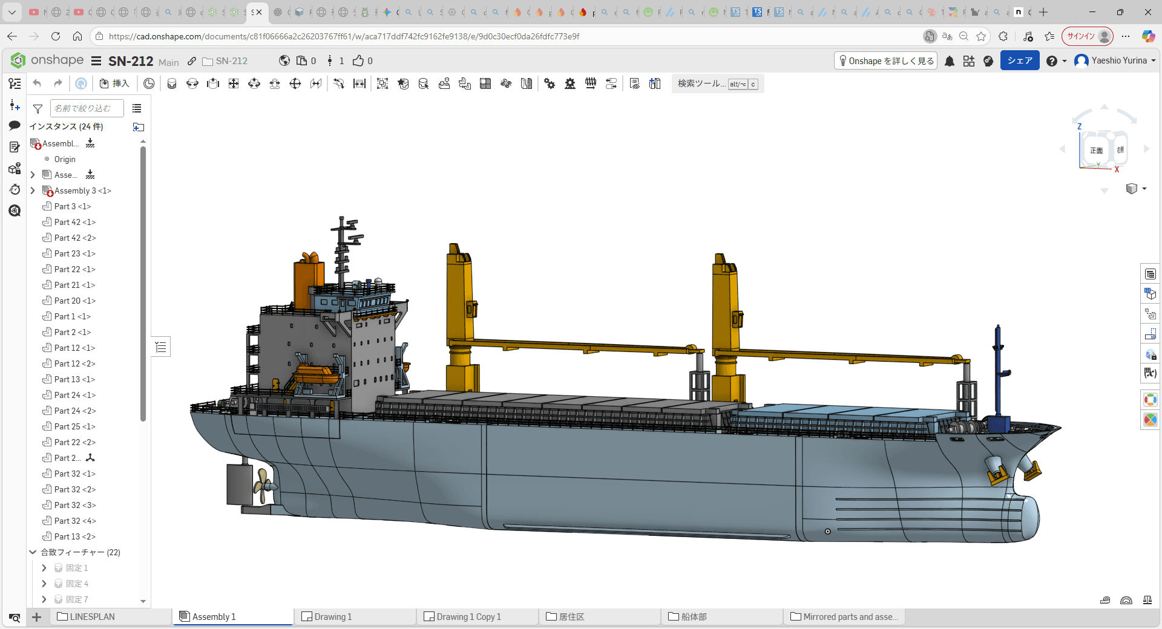The height and width of the screenshot is (629, 1162).
Task: Select the Cylindrical mate tool
Action: 254,83
